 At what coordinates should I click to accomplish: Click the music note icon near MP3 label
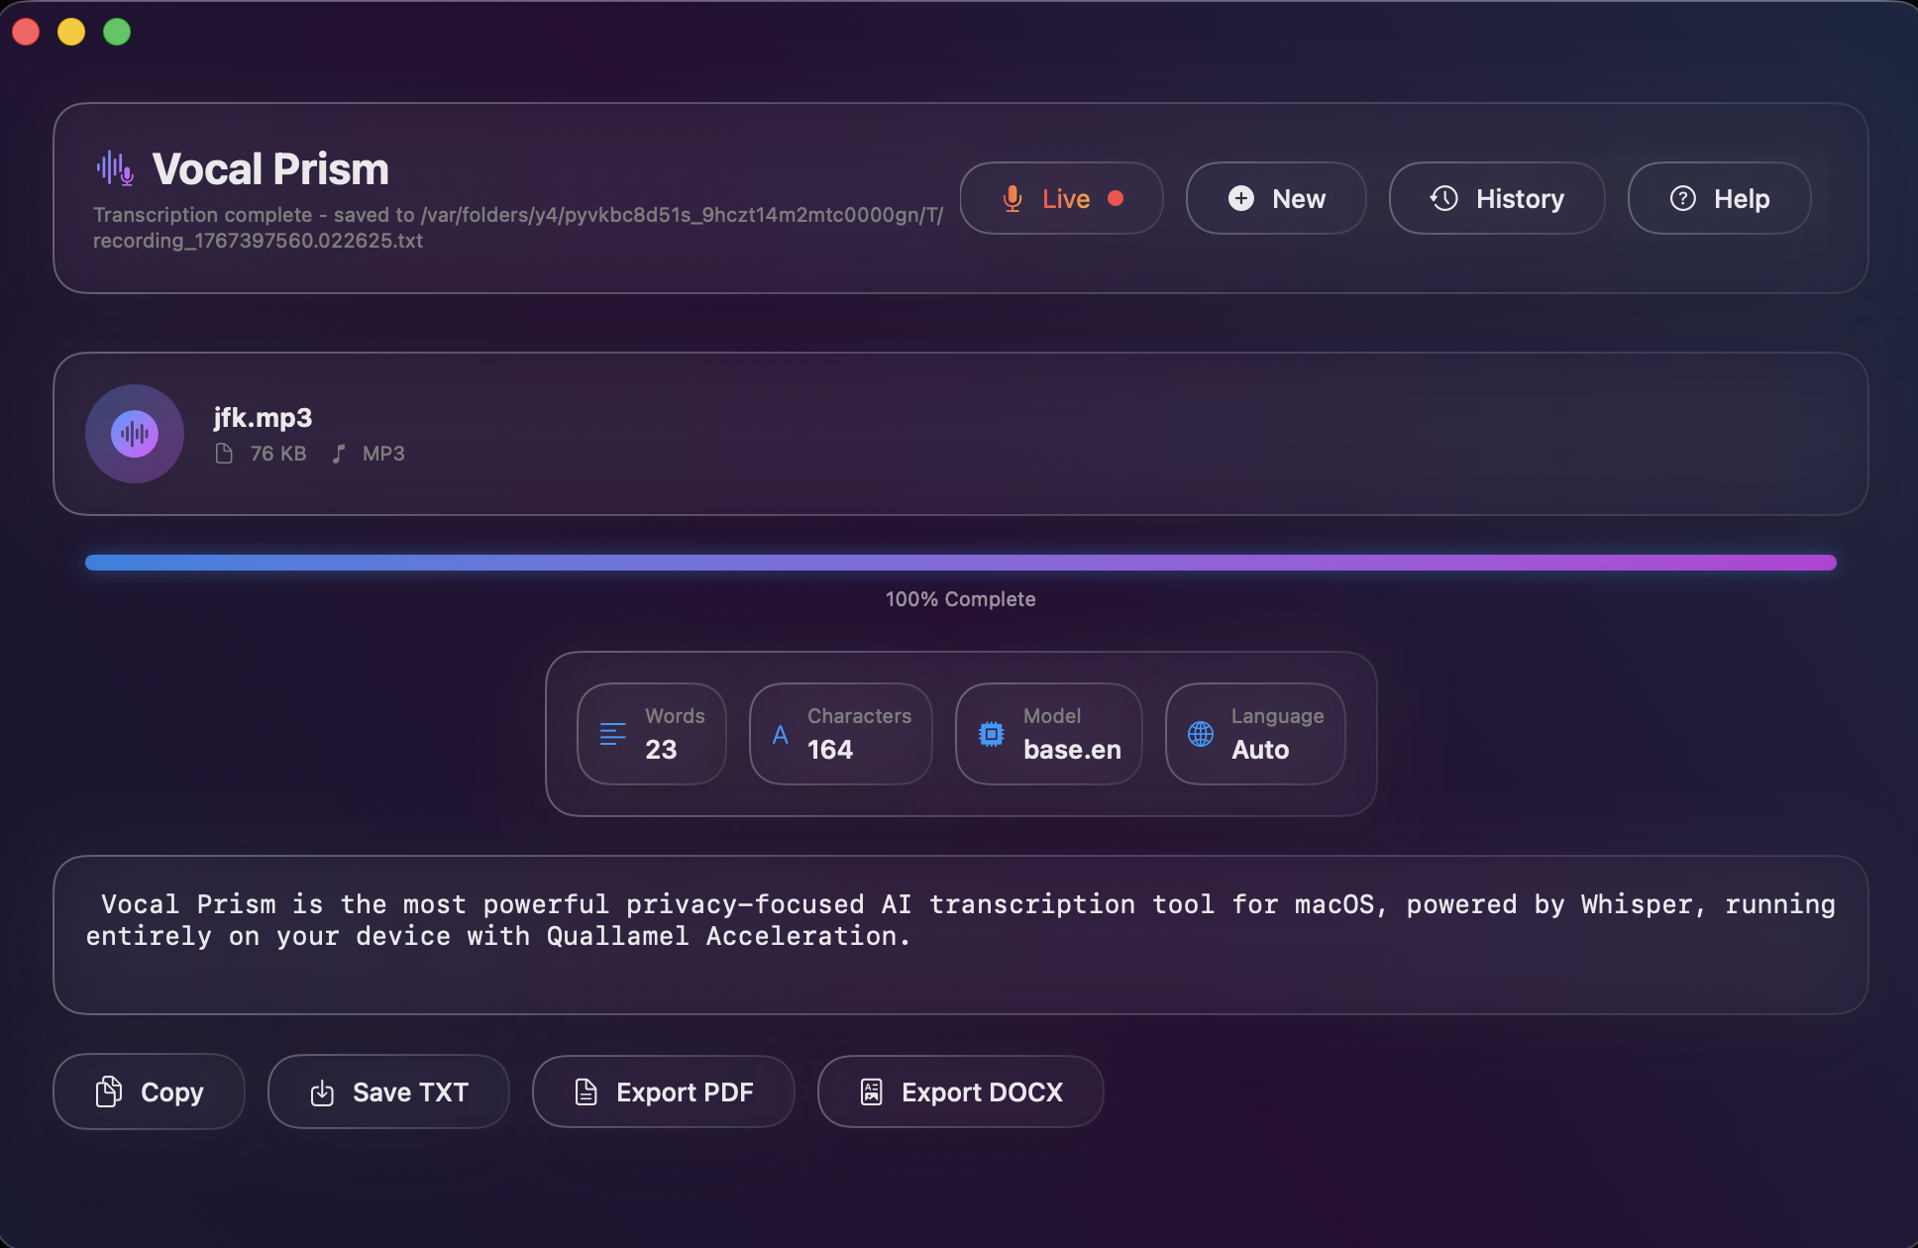coord(340,453)
